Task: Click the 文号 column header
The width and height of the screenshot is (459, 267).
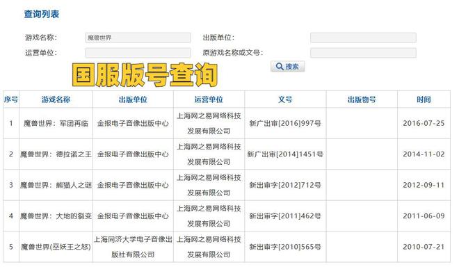Action: click(x=285, y=99)
